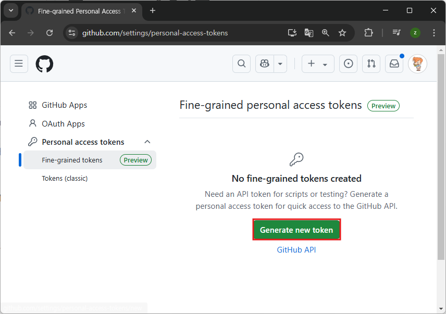Image resolution: width=446 pixels, height=314 pixels.
Task: Open the GitHub hamburger navigation menu
Action: 19,64
